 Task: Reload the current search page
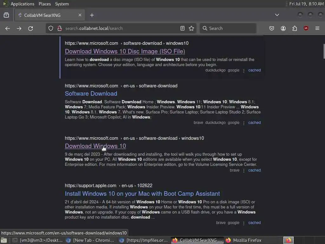pyautogui.click(x=30, y=28)
